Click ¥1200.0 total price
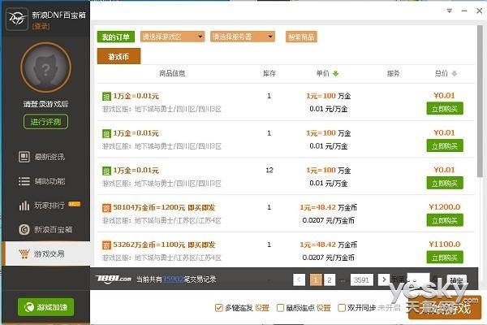487x325 pixels. 445,207
